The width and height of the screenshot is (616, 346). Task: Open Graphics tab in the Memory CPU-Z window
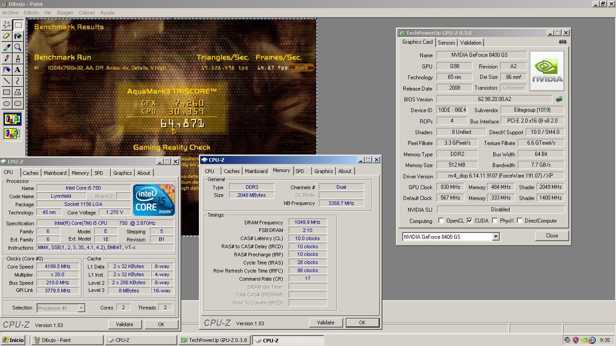point(324,171)
